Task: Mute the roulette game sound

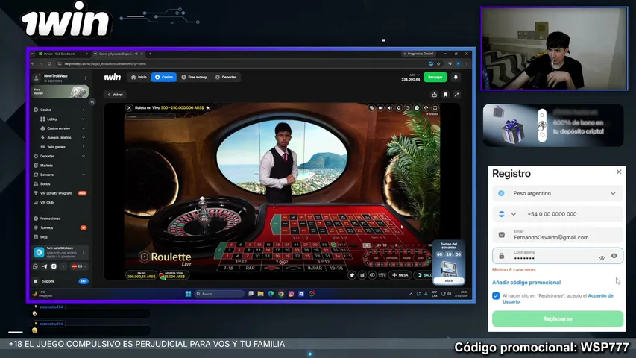Action: [x=389, y=107]
